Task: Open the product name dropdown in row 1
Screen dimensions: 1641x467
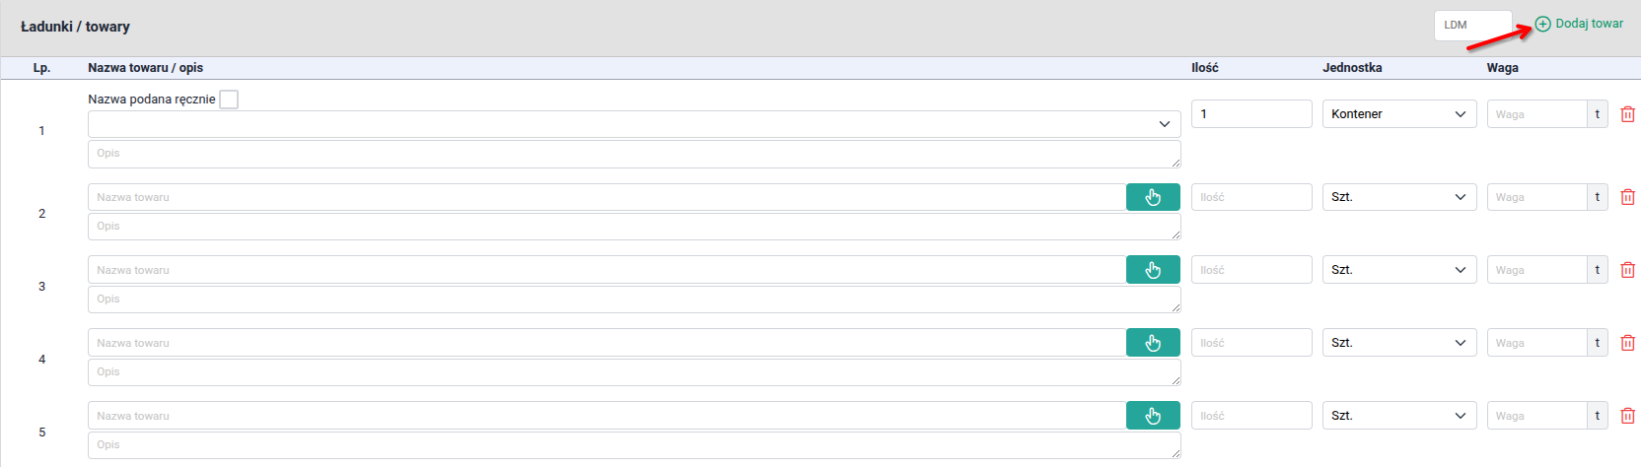Action: coord(634,124)
